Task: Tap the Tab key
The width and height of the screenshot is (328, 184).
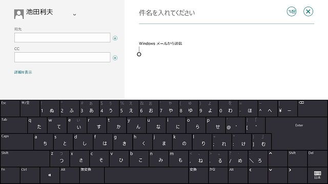Action: pyautogui.click(x=14, y=125)
